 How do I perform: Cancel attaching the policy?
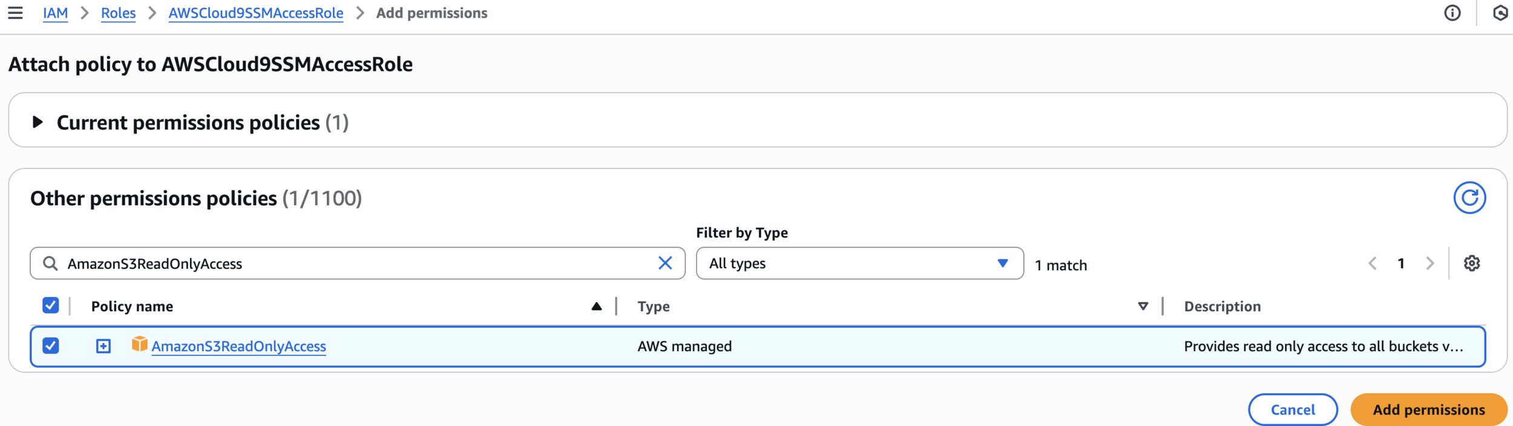click(x=1293, y=410)
